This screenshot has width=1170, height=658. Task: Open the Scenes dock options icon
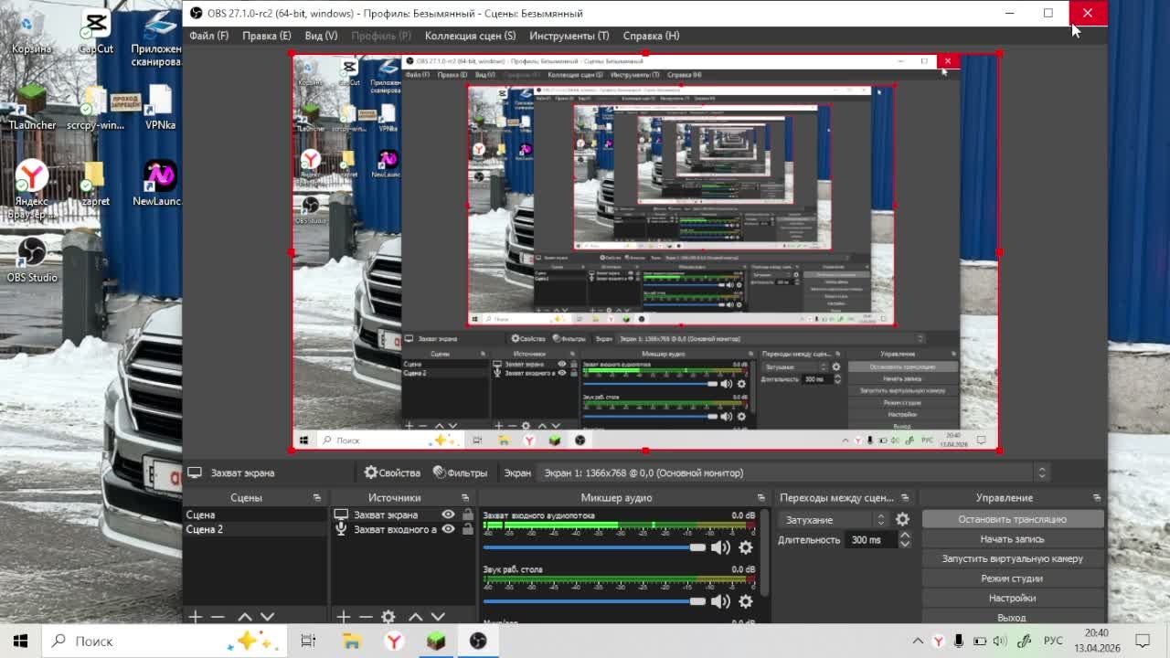pos(317,498)
